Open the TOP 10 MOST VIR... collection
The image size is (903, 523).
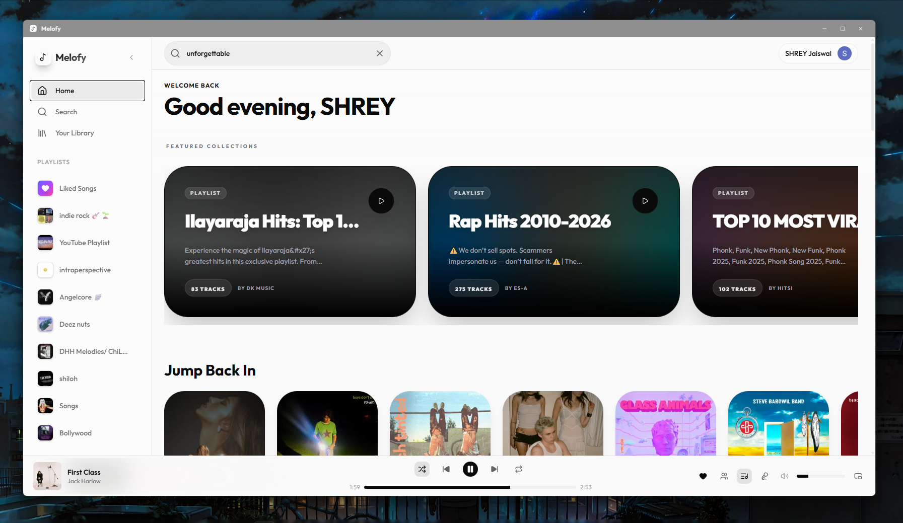pos(775,242)
